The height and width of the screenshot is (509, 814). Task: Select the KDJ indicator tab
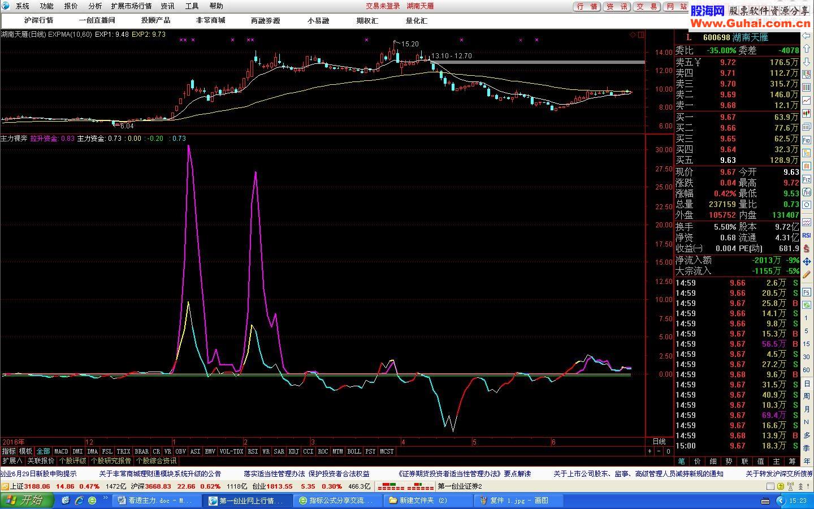pos(293,451)
